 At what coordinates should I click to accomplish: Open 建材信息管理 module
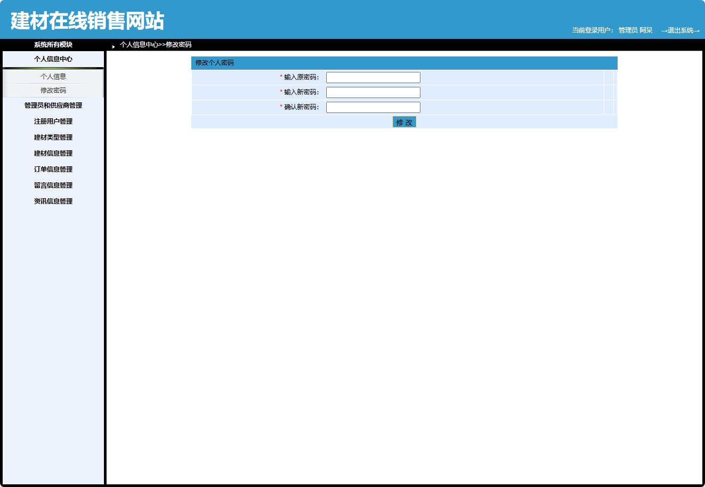tap(52, 153)
